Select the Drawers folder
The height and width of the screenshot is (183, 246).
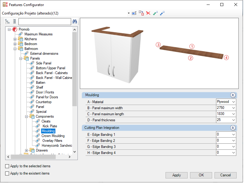[x=42, y=151]
